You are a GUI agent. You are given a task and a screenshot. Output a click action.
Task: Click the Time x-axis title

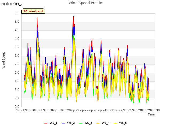coord(151,114)
